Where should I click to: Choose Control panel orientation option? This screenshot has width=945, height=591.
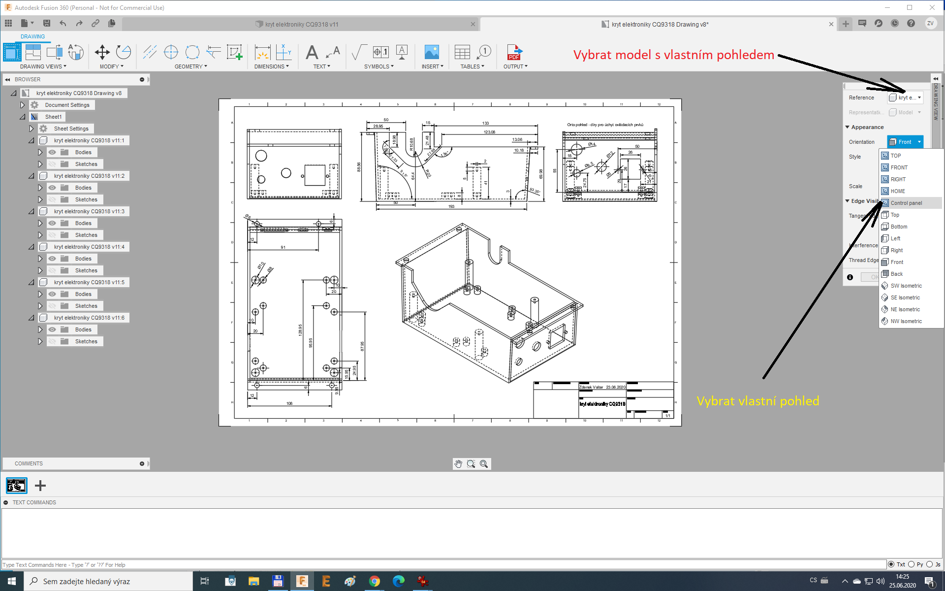coord(906,203)
